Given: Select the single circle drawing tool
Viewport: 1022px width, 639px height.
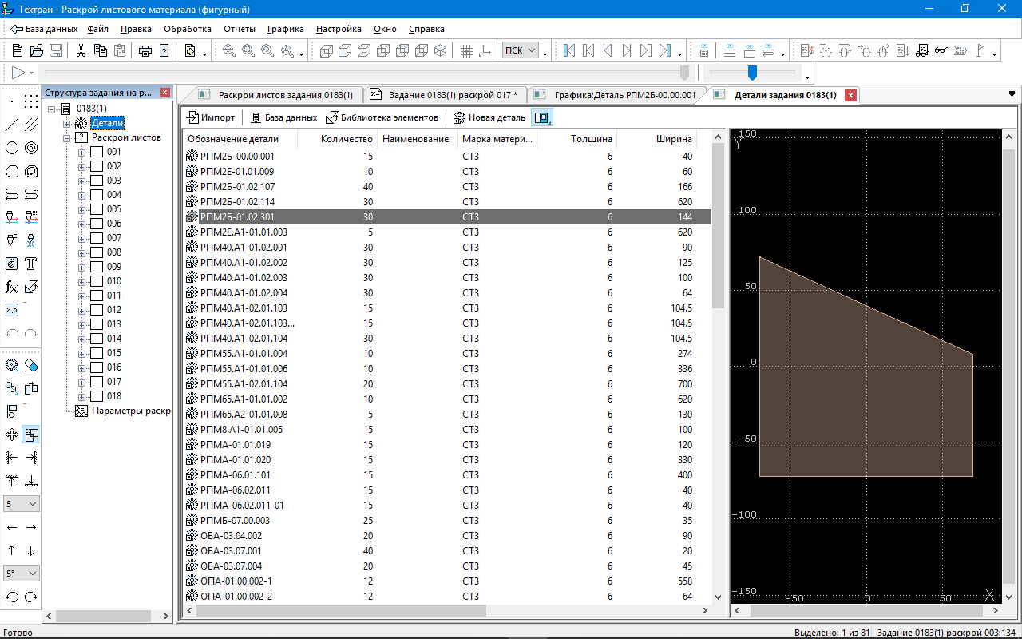Looking at the screenshot, I should 12,148.
